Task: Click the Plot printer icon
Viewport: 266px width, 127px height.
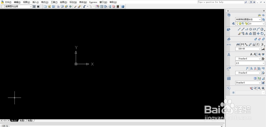Action: click(x=58, y=7)
